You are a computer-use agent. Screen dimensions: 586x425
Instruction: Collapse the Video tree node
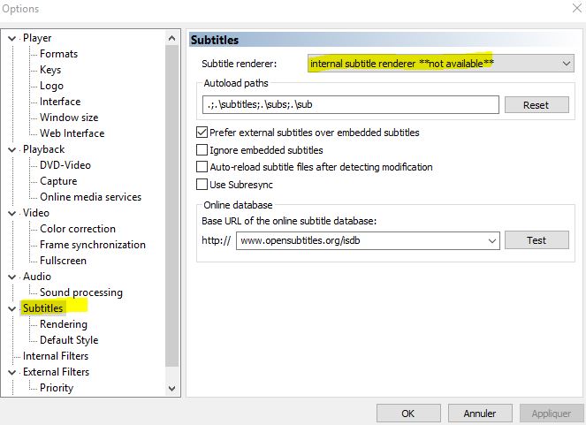12,213
